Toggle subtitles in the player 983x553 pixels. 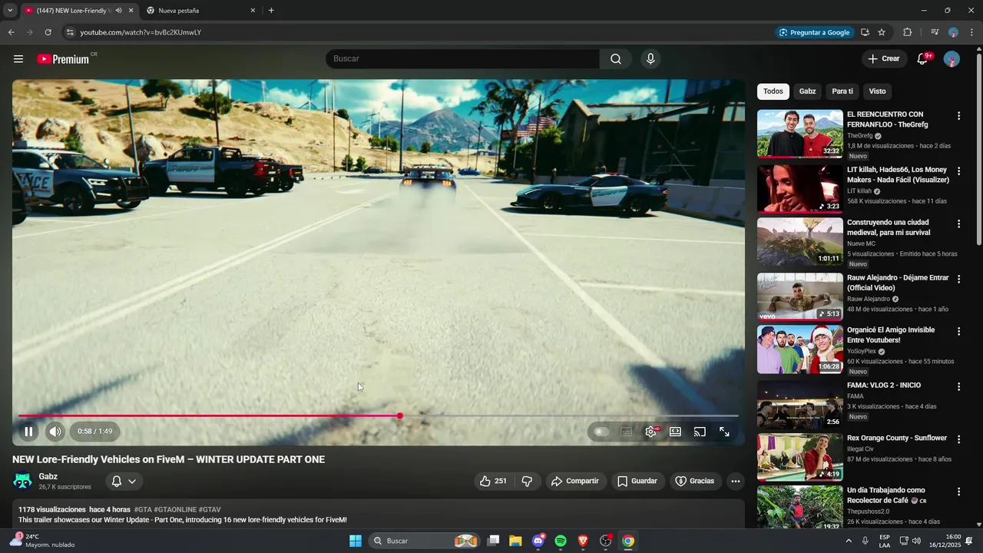pos(626,432)
